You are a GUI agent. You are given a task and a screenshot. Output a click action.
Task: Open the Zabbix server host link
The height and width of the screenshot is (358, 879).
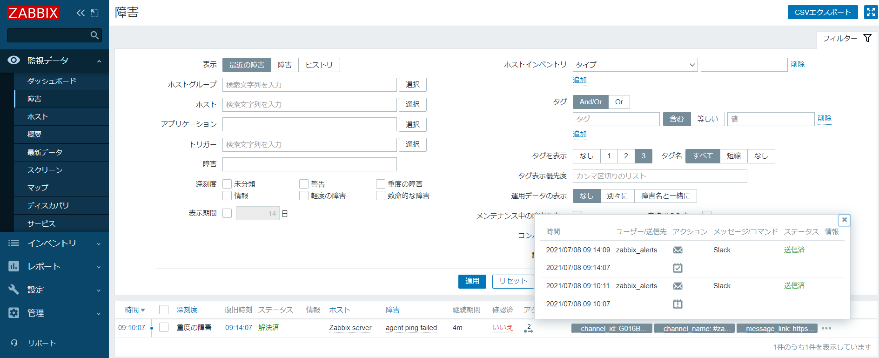350,328
